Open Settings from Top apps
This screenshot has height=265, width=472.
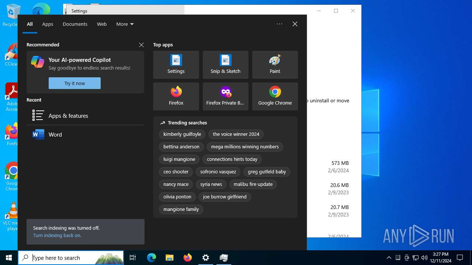(x=176, y=65)
